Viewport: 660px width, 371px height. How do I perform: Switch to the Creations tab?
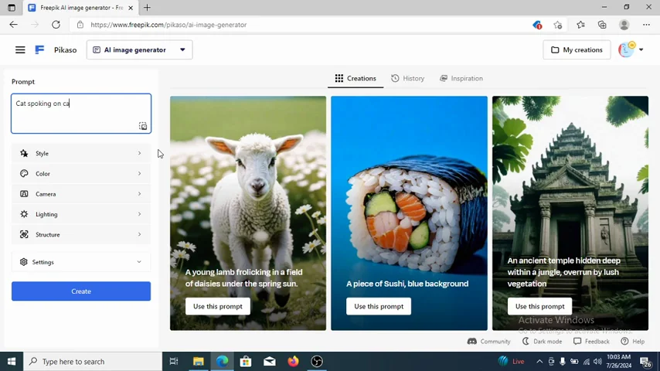356,78
